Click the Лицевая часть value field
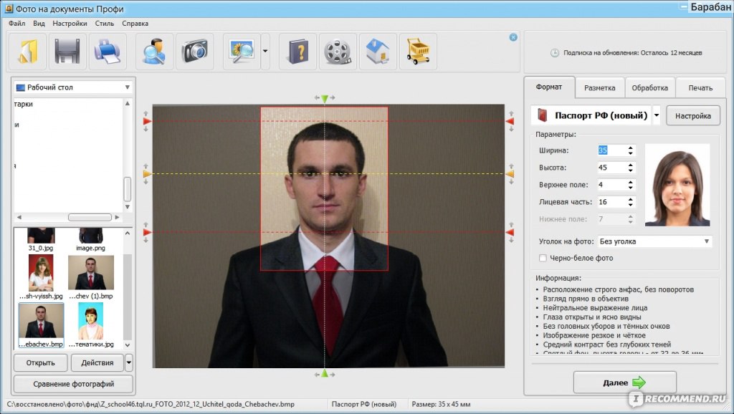This screenshot has width=734, height=414. click(x=611, y=202)
